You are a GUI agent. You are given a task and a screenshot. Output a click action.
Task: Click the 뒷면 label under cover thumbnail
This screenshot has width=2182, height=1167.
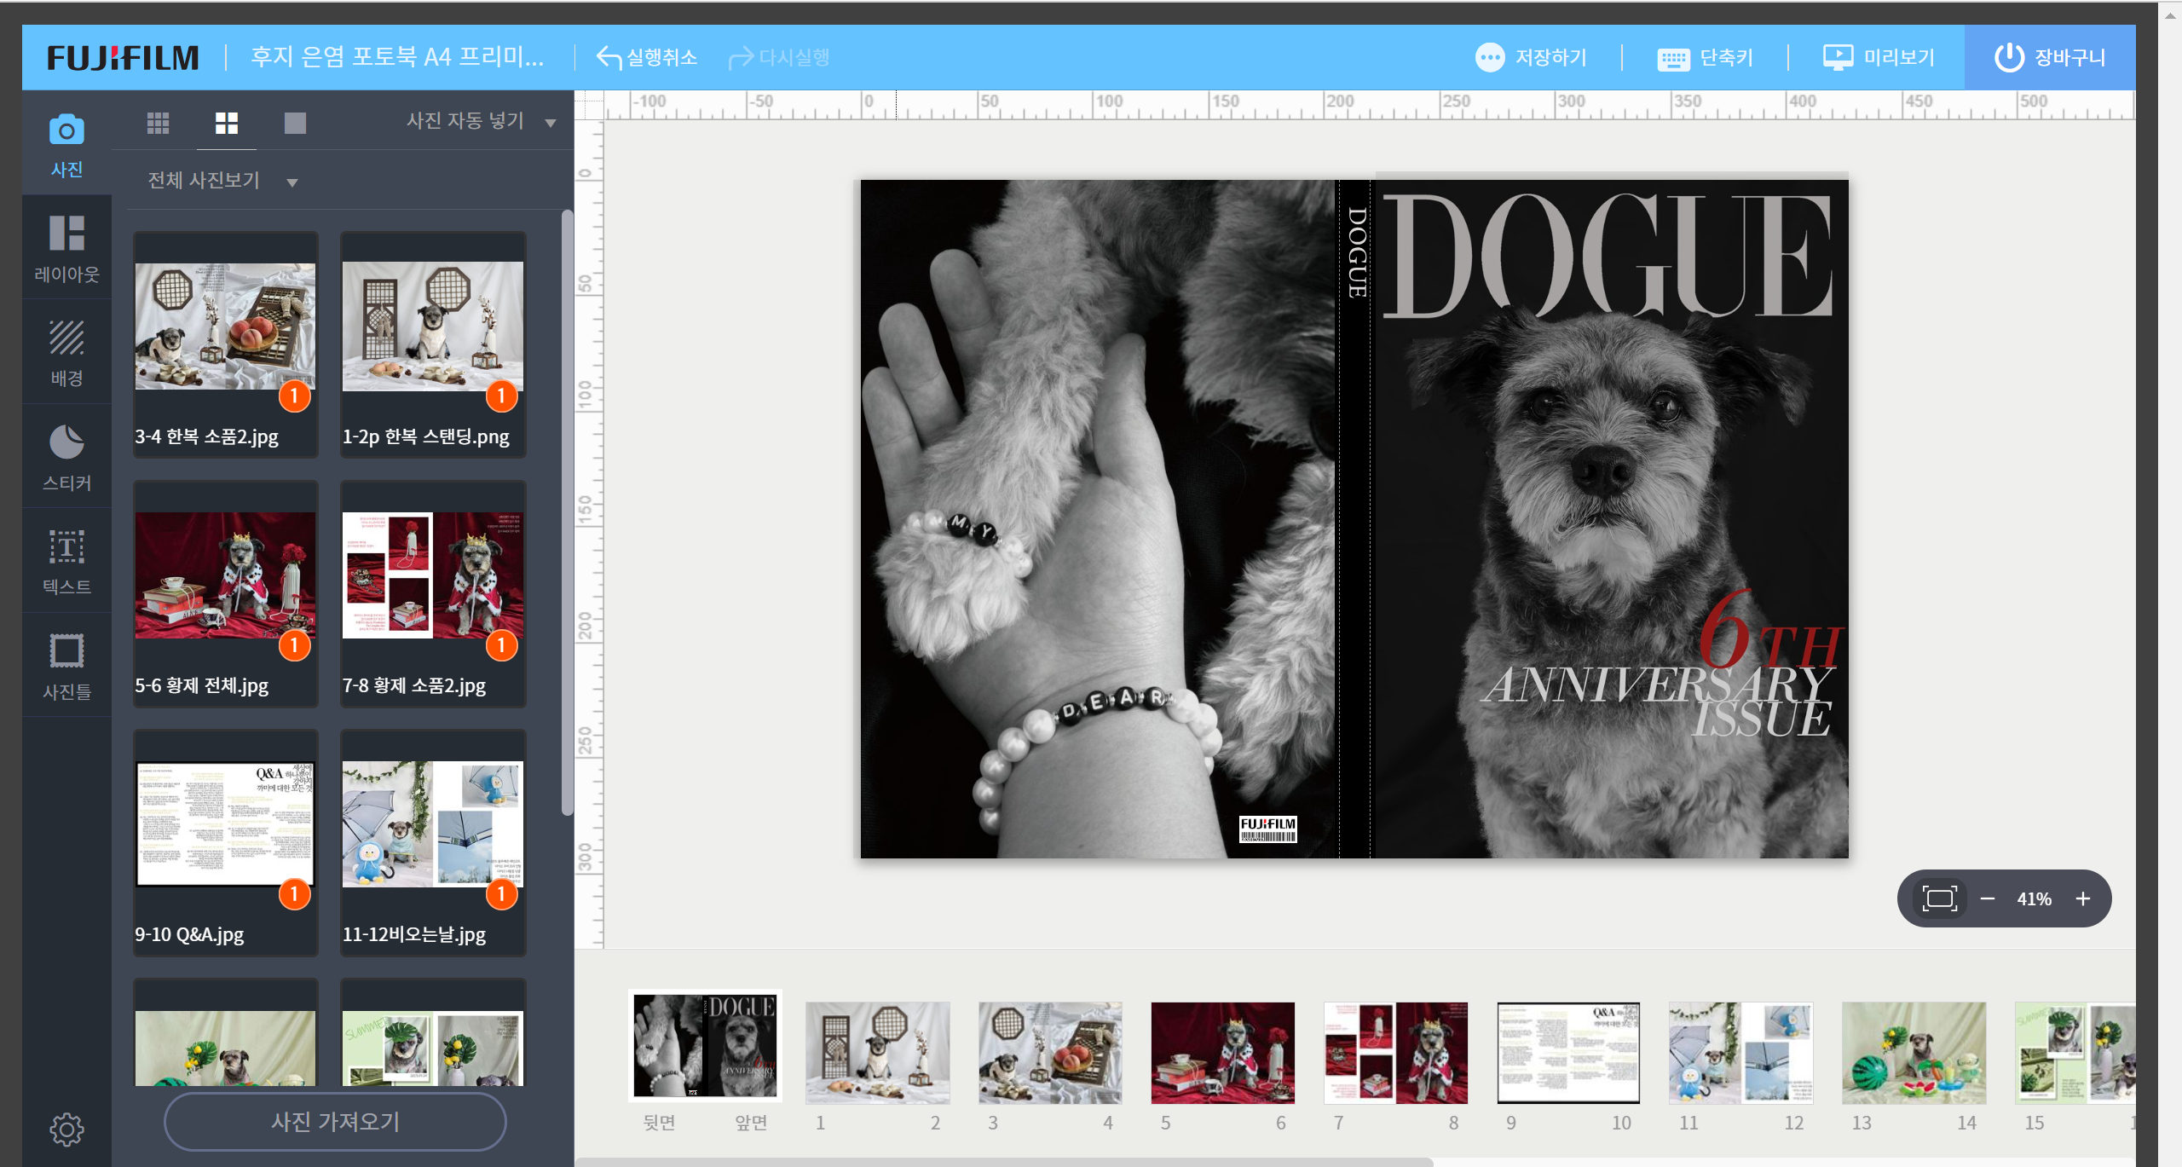[x=659, y=1123]
